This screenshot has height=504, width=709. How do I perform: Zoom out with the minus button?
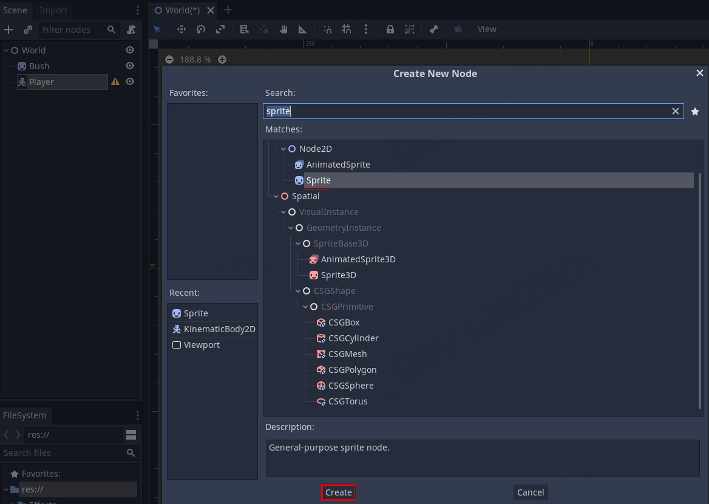pos(169,60)
